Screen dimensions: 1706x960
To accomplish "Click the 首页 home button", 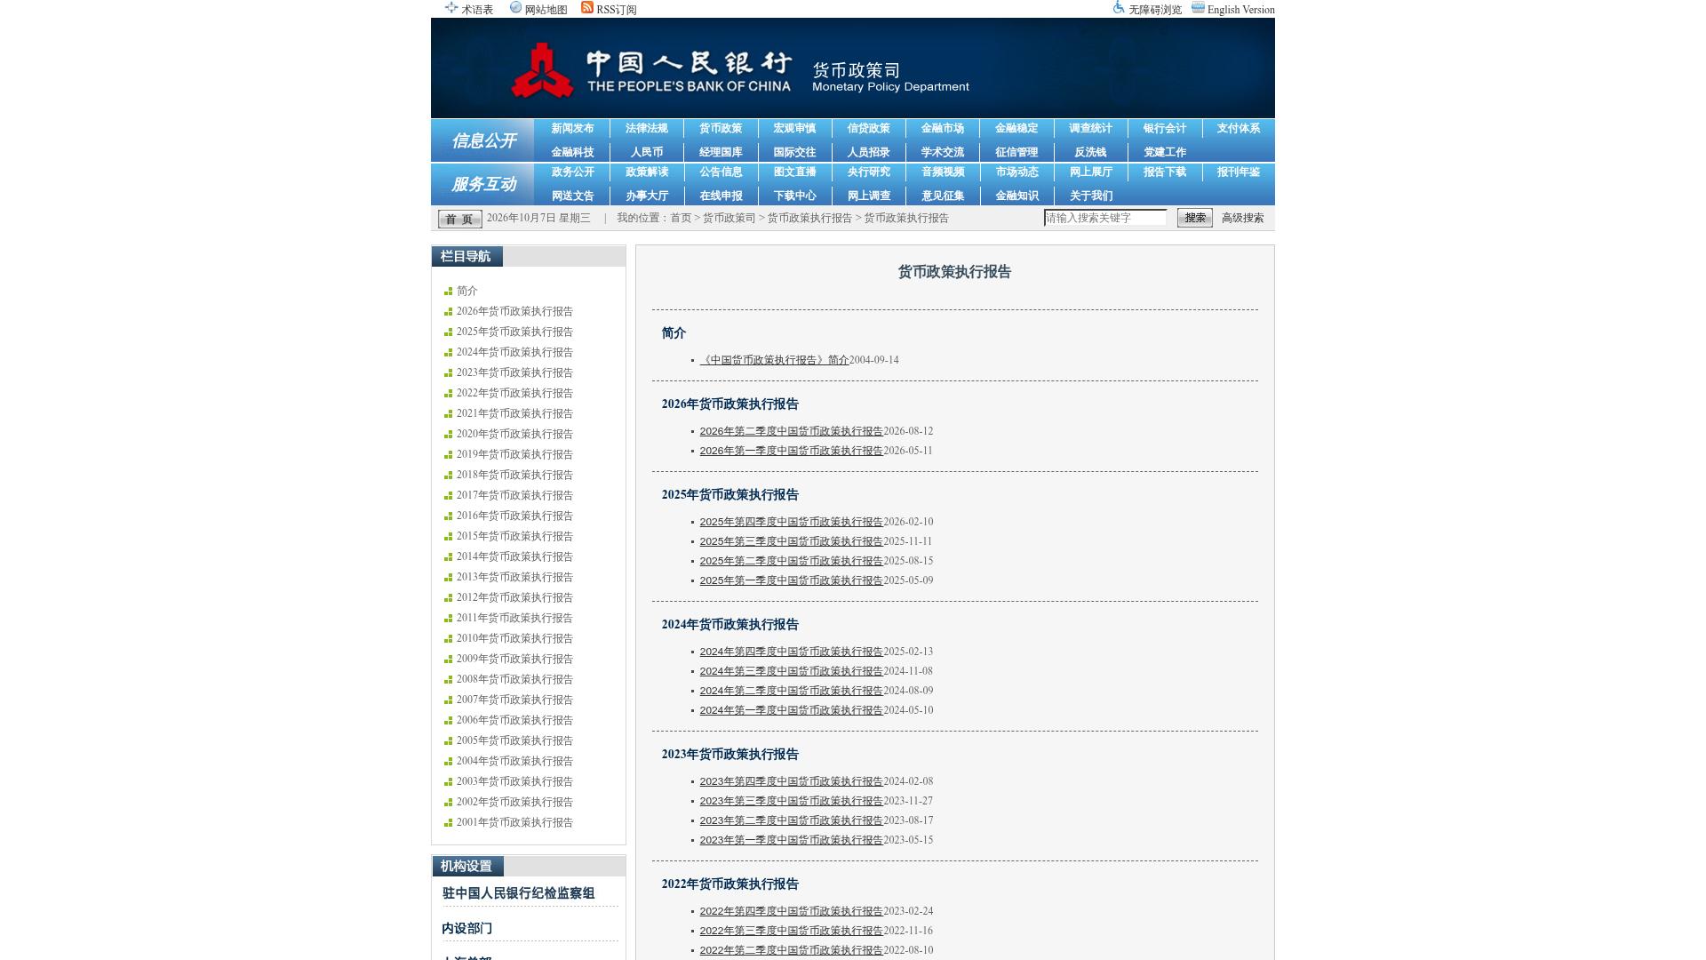I will (x=459, y=219).
